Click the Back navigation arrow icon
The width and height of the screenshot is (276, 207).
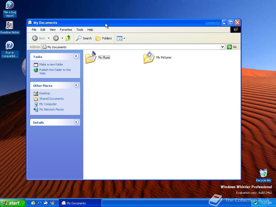click(35, 38)
